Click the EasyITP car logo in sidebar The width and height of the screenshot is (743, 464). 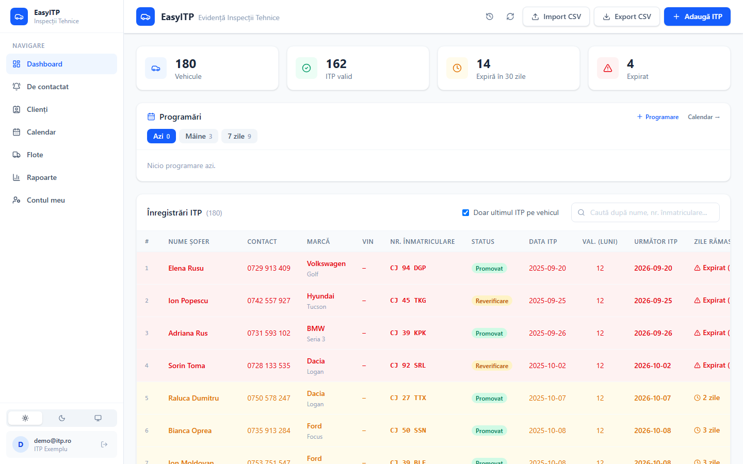coord(19,16)
